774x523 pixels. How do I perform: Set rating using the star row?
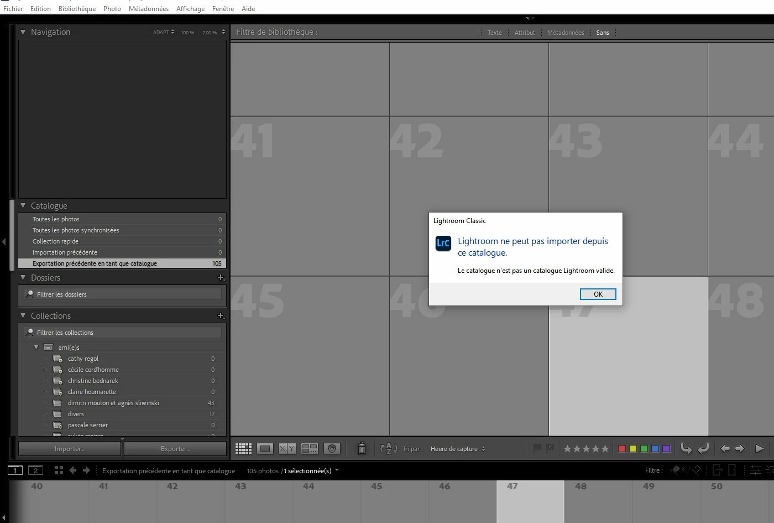coord(586,449)
